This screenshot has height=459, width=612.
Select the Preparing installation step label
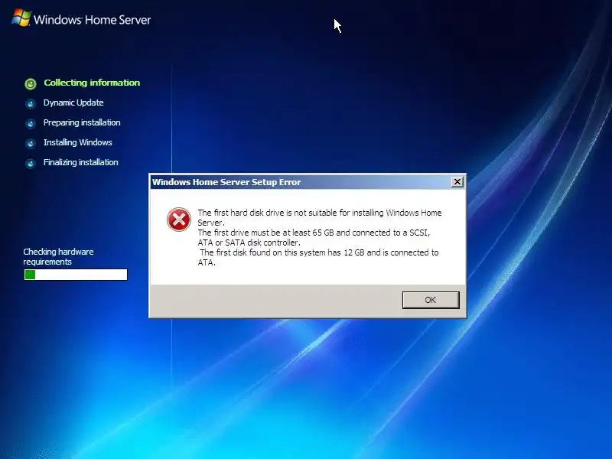(82, 122)
